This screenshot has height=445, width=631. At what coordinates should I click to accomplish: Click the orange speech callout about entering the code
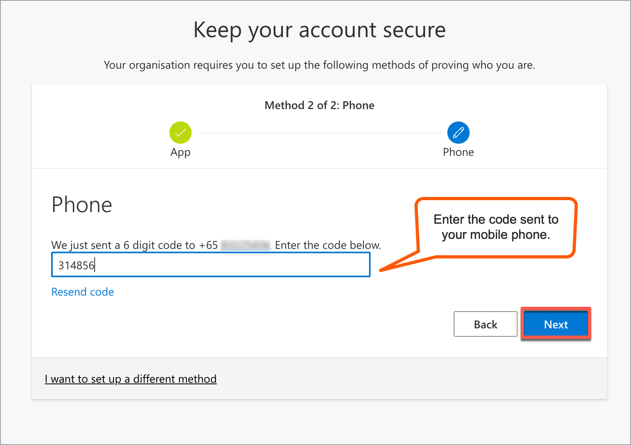496,227
